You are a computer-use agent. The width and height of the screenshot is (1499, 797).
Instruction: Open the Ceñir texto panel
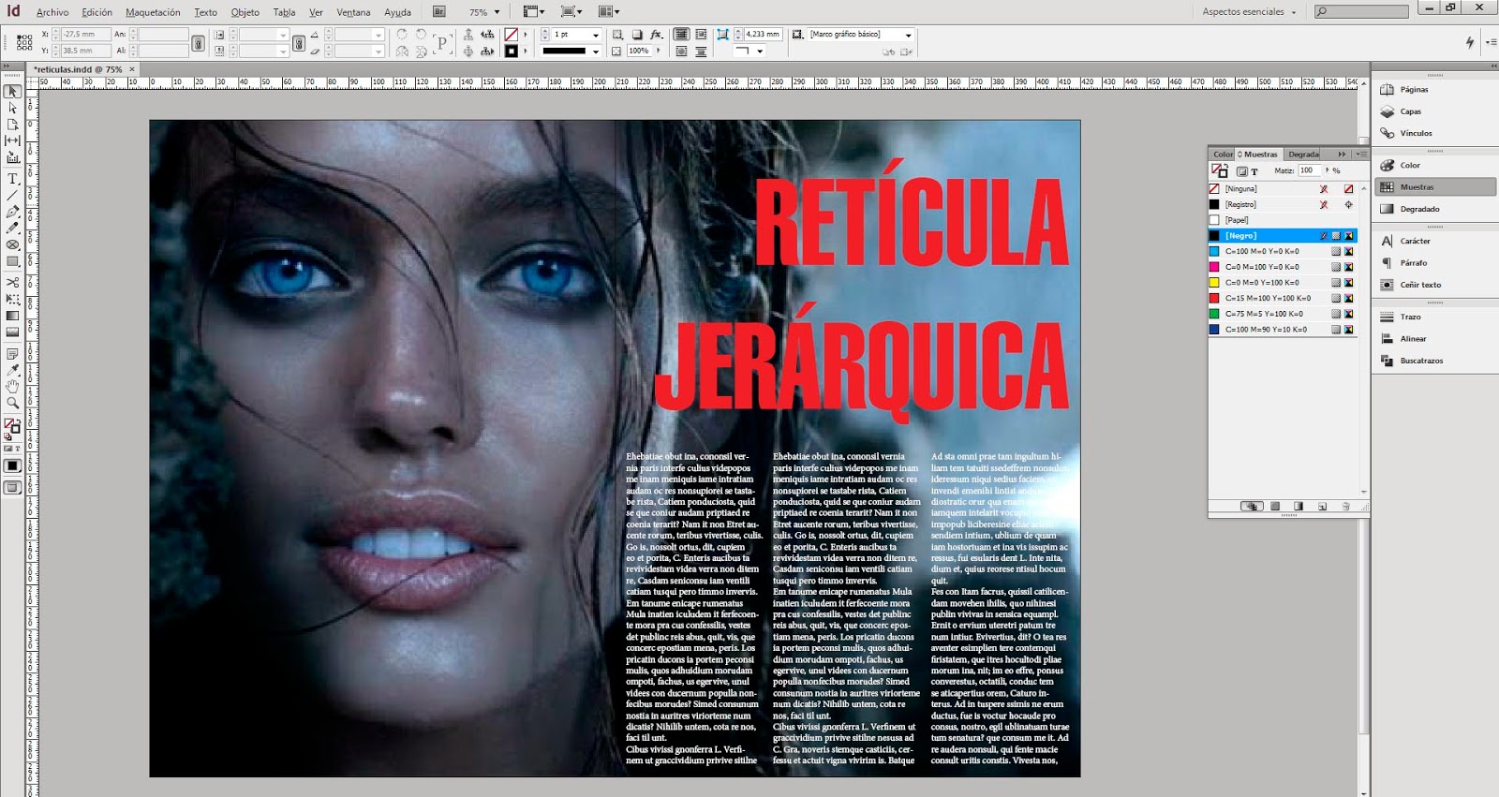[x=1420, y=285]
